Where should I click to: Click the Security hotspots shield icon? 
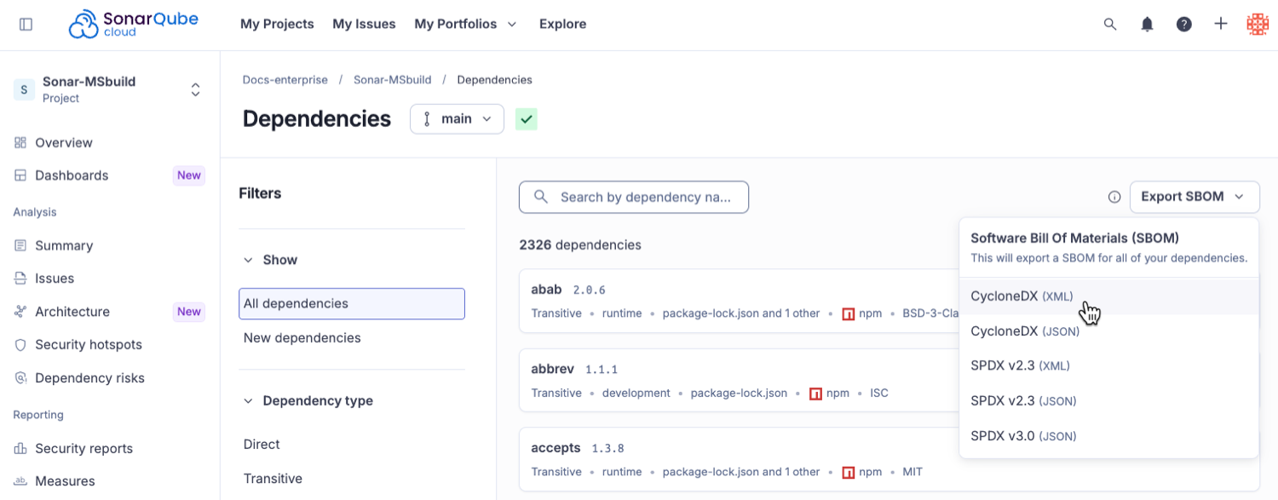click(20, 345)
